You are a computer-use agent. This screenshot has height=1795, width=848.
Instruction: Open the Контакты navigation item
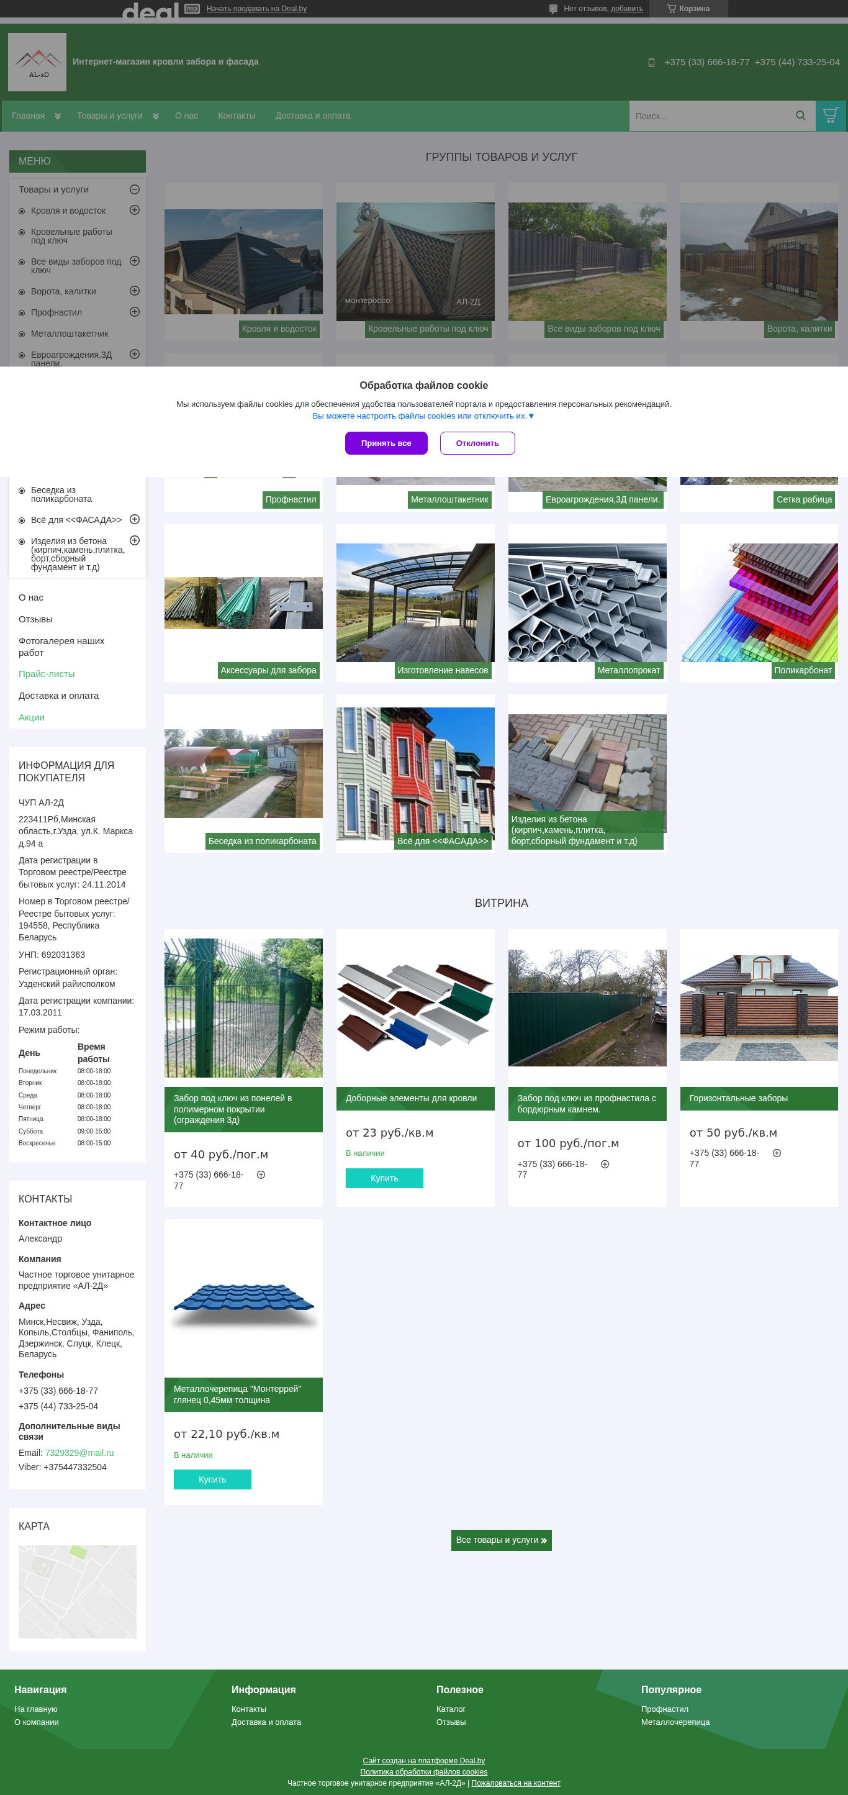pyautogui.click(x=237, y=116)
